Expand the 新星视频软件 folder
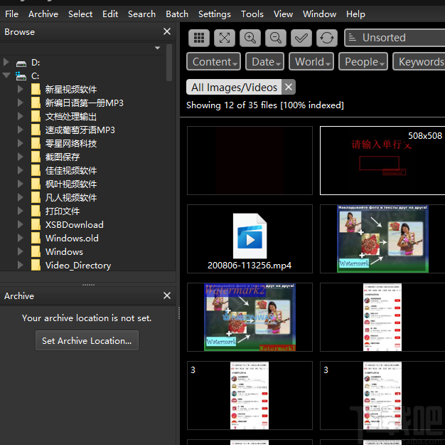 click(x=20, y=89)
